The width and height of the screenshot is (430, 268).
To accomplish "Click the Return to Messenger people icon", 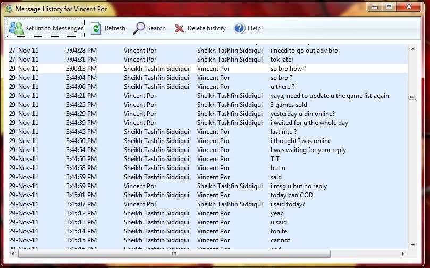I will point(16,28).
